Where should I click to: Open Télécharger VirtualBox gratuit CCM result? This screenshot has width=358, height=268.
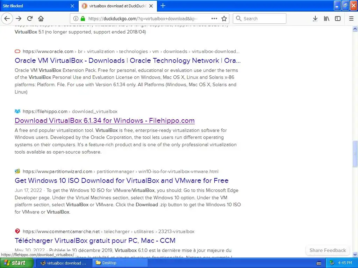pyautogui.click(x=95, y=240)
